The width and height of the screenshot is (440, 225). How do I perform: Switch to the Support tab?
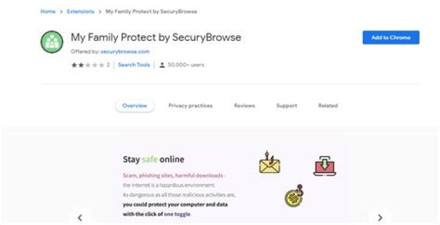287,106
